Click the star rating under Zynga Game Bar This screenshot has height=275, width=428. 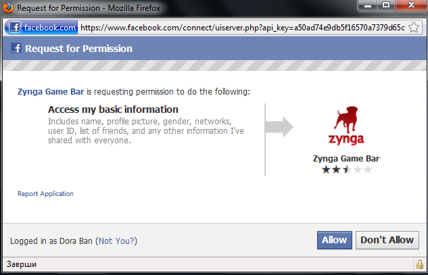pos(346,170)
